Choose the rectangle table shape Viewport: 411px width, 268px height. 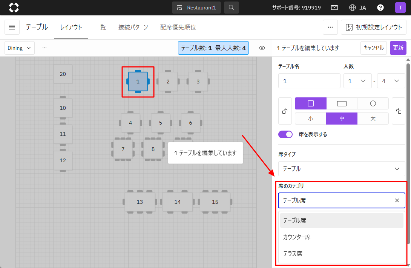click(x=342, y=103)
